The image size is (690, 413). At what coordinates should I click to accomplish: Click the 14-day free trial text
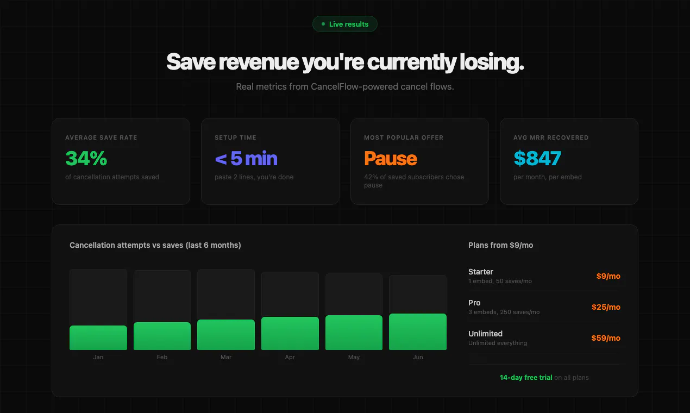click(x=526, y=377)
